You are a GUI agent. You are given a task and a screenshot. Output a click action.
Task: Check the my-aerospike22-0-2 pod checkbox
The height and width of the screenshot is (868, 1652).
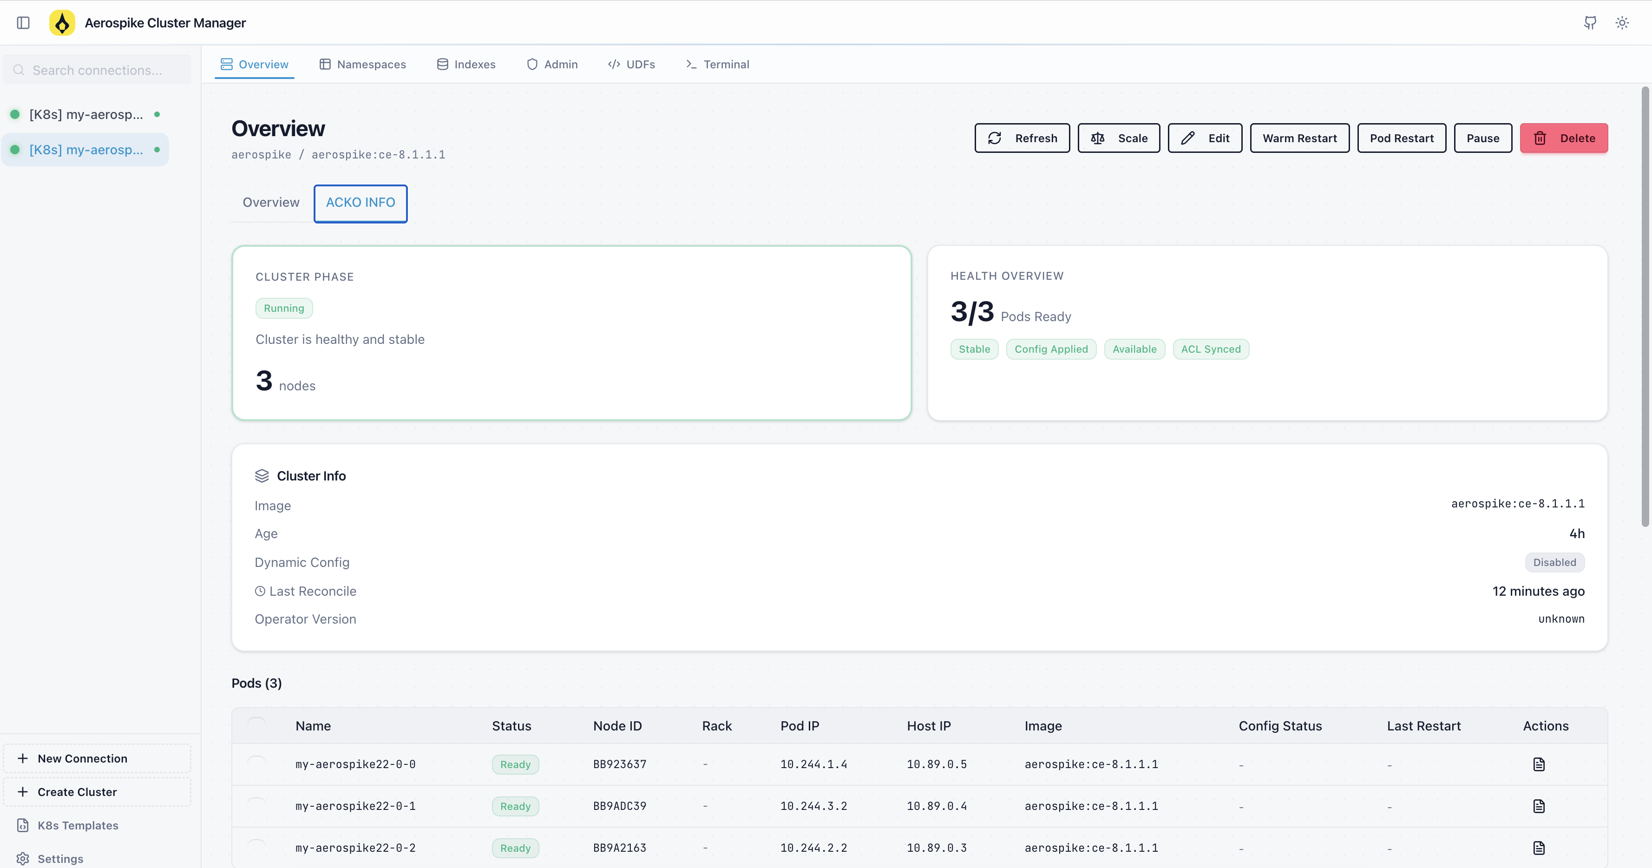pos(256,848)
